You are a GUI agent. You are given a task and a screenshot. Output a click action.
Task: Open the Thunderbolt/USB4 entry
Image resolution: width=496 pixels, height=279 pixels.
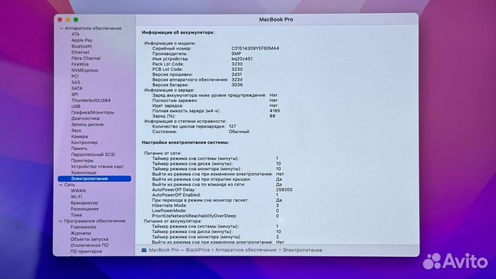pos(91,101)
